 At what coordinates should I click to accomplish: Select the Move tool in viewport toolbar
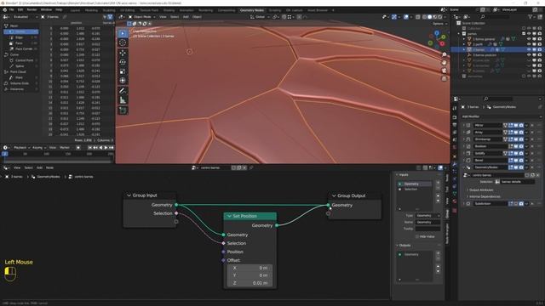(123, 53)
